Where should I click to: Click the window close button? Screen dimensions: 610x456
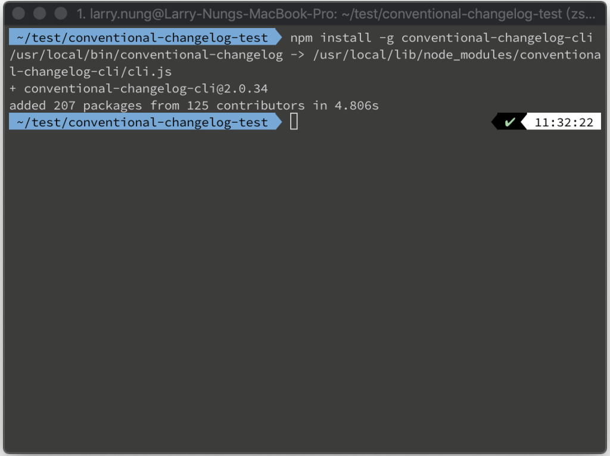(x=18, y=13)
